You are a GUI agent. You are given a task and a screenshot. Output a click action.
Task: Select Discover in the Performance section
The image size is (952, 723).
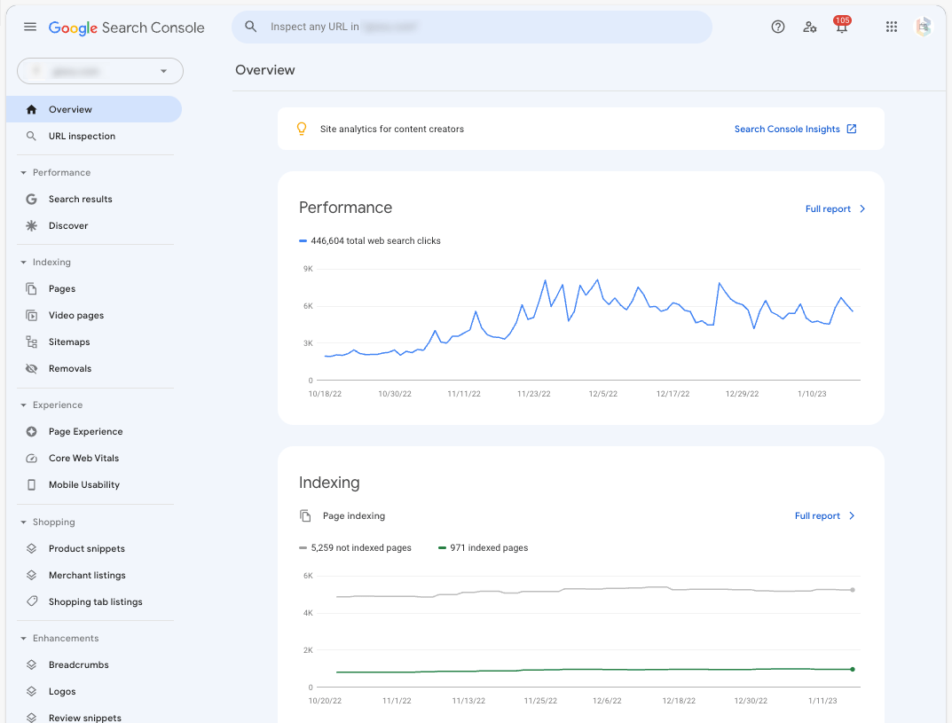pos(67,225)
